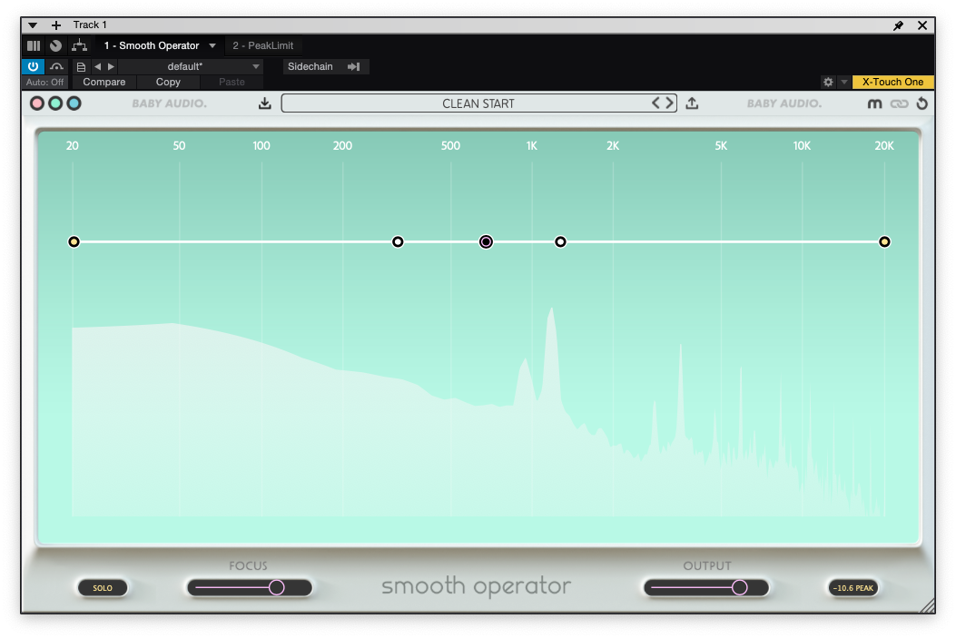The image size is (956, 638).
Task: Load the previous preset arrow
Action: (x=97, y=66)
